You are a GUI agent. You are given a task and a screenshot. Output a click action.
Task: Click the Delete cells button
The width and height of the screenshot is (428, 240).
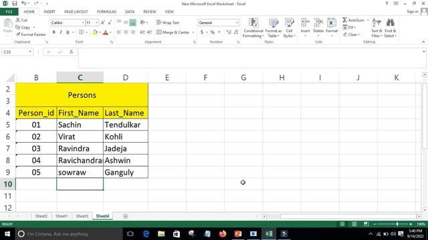(318, 27)
